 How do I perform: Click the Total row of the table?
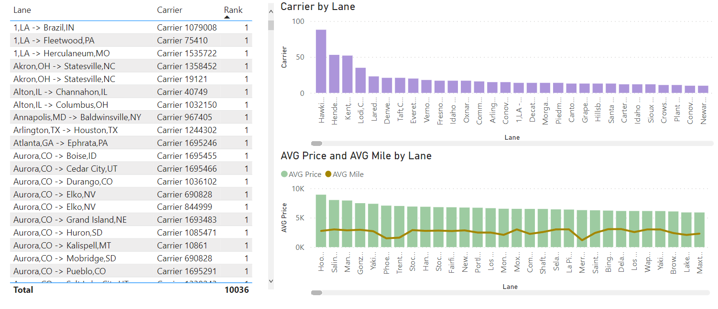[72, 289]
